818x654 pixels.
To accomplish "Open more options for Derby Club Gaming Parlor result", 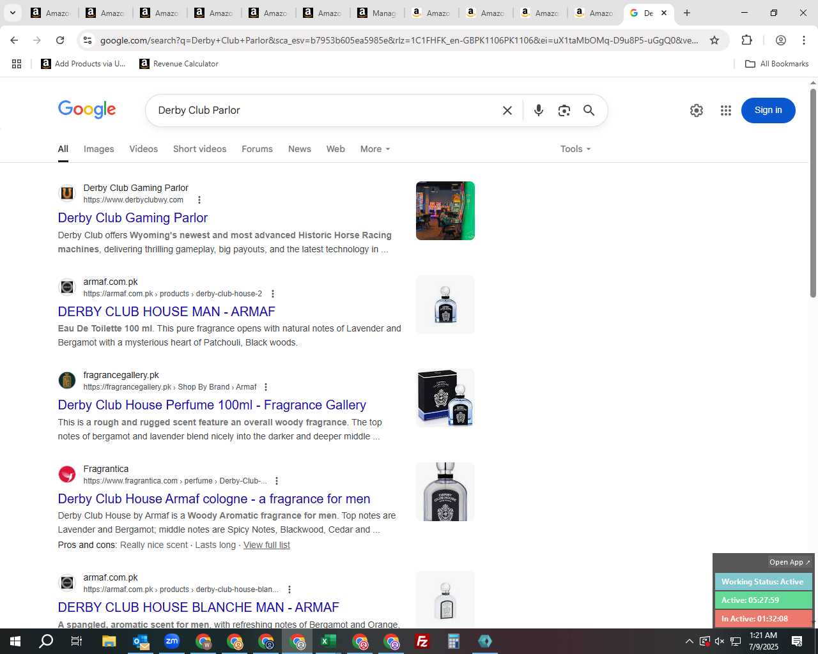I will (x=199, y=200).
